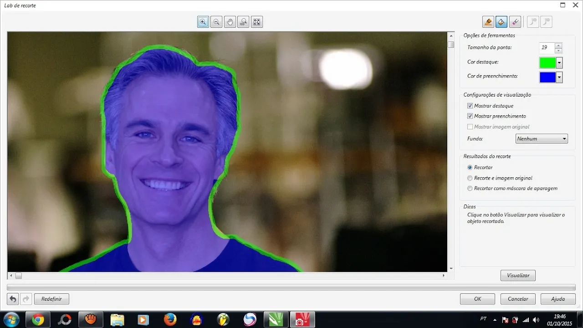
Task: Select the Eraser tool
Action: coord(515,22)
